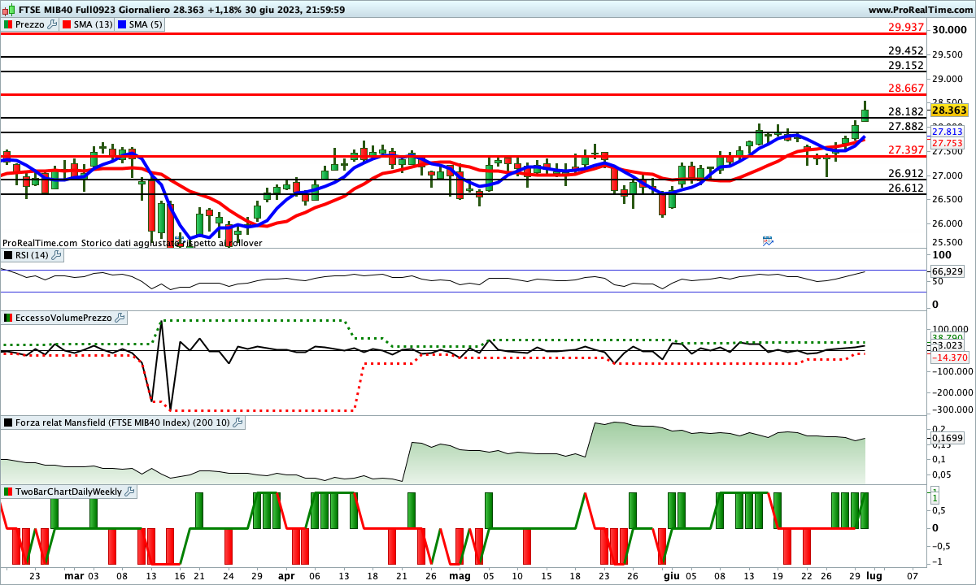Click the red SMA value label 27.753

pos(947,142)
